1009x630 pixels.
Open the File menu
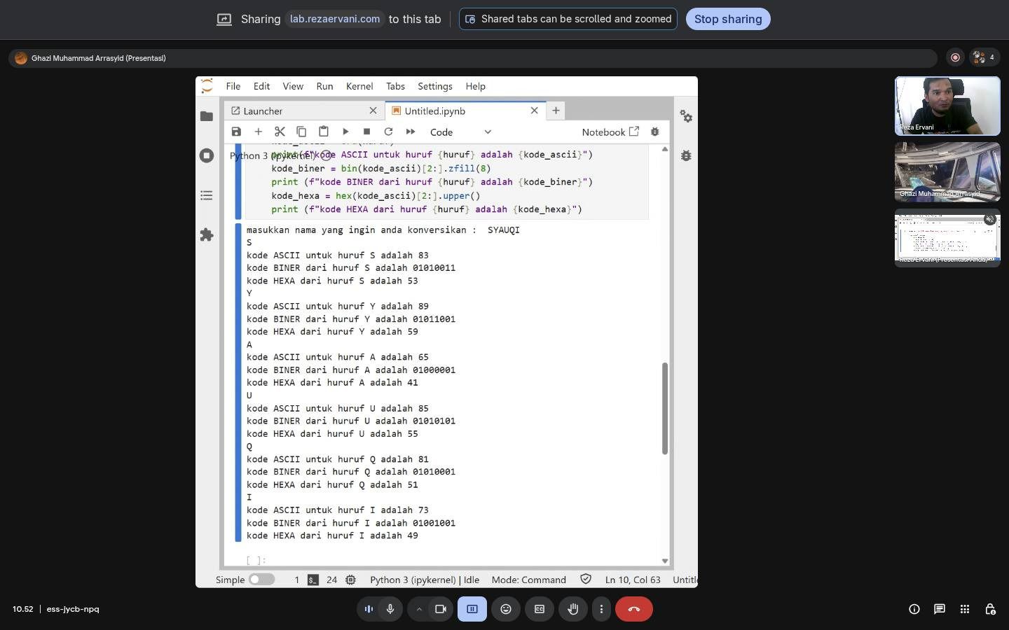[x=233, y=86]
